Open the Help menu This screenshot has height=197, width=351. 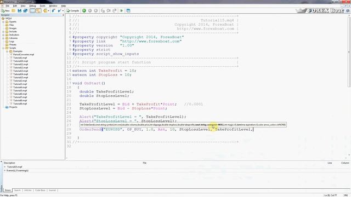click(x=64, y=6)
